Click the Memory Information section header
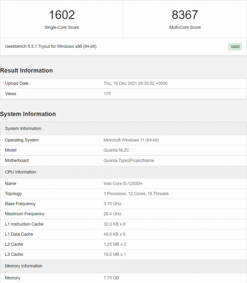The height and width of the screenshot is (283, 247). (x=24, y=266)
